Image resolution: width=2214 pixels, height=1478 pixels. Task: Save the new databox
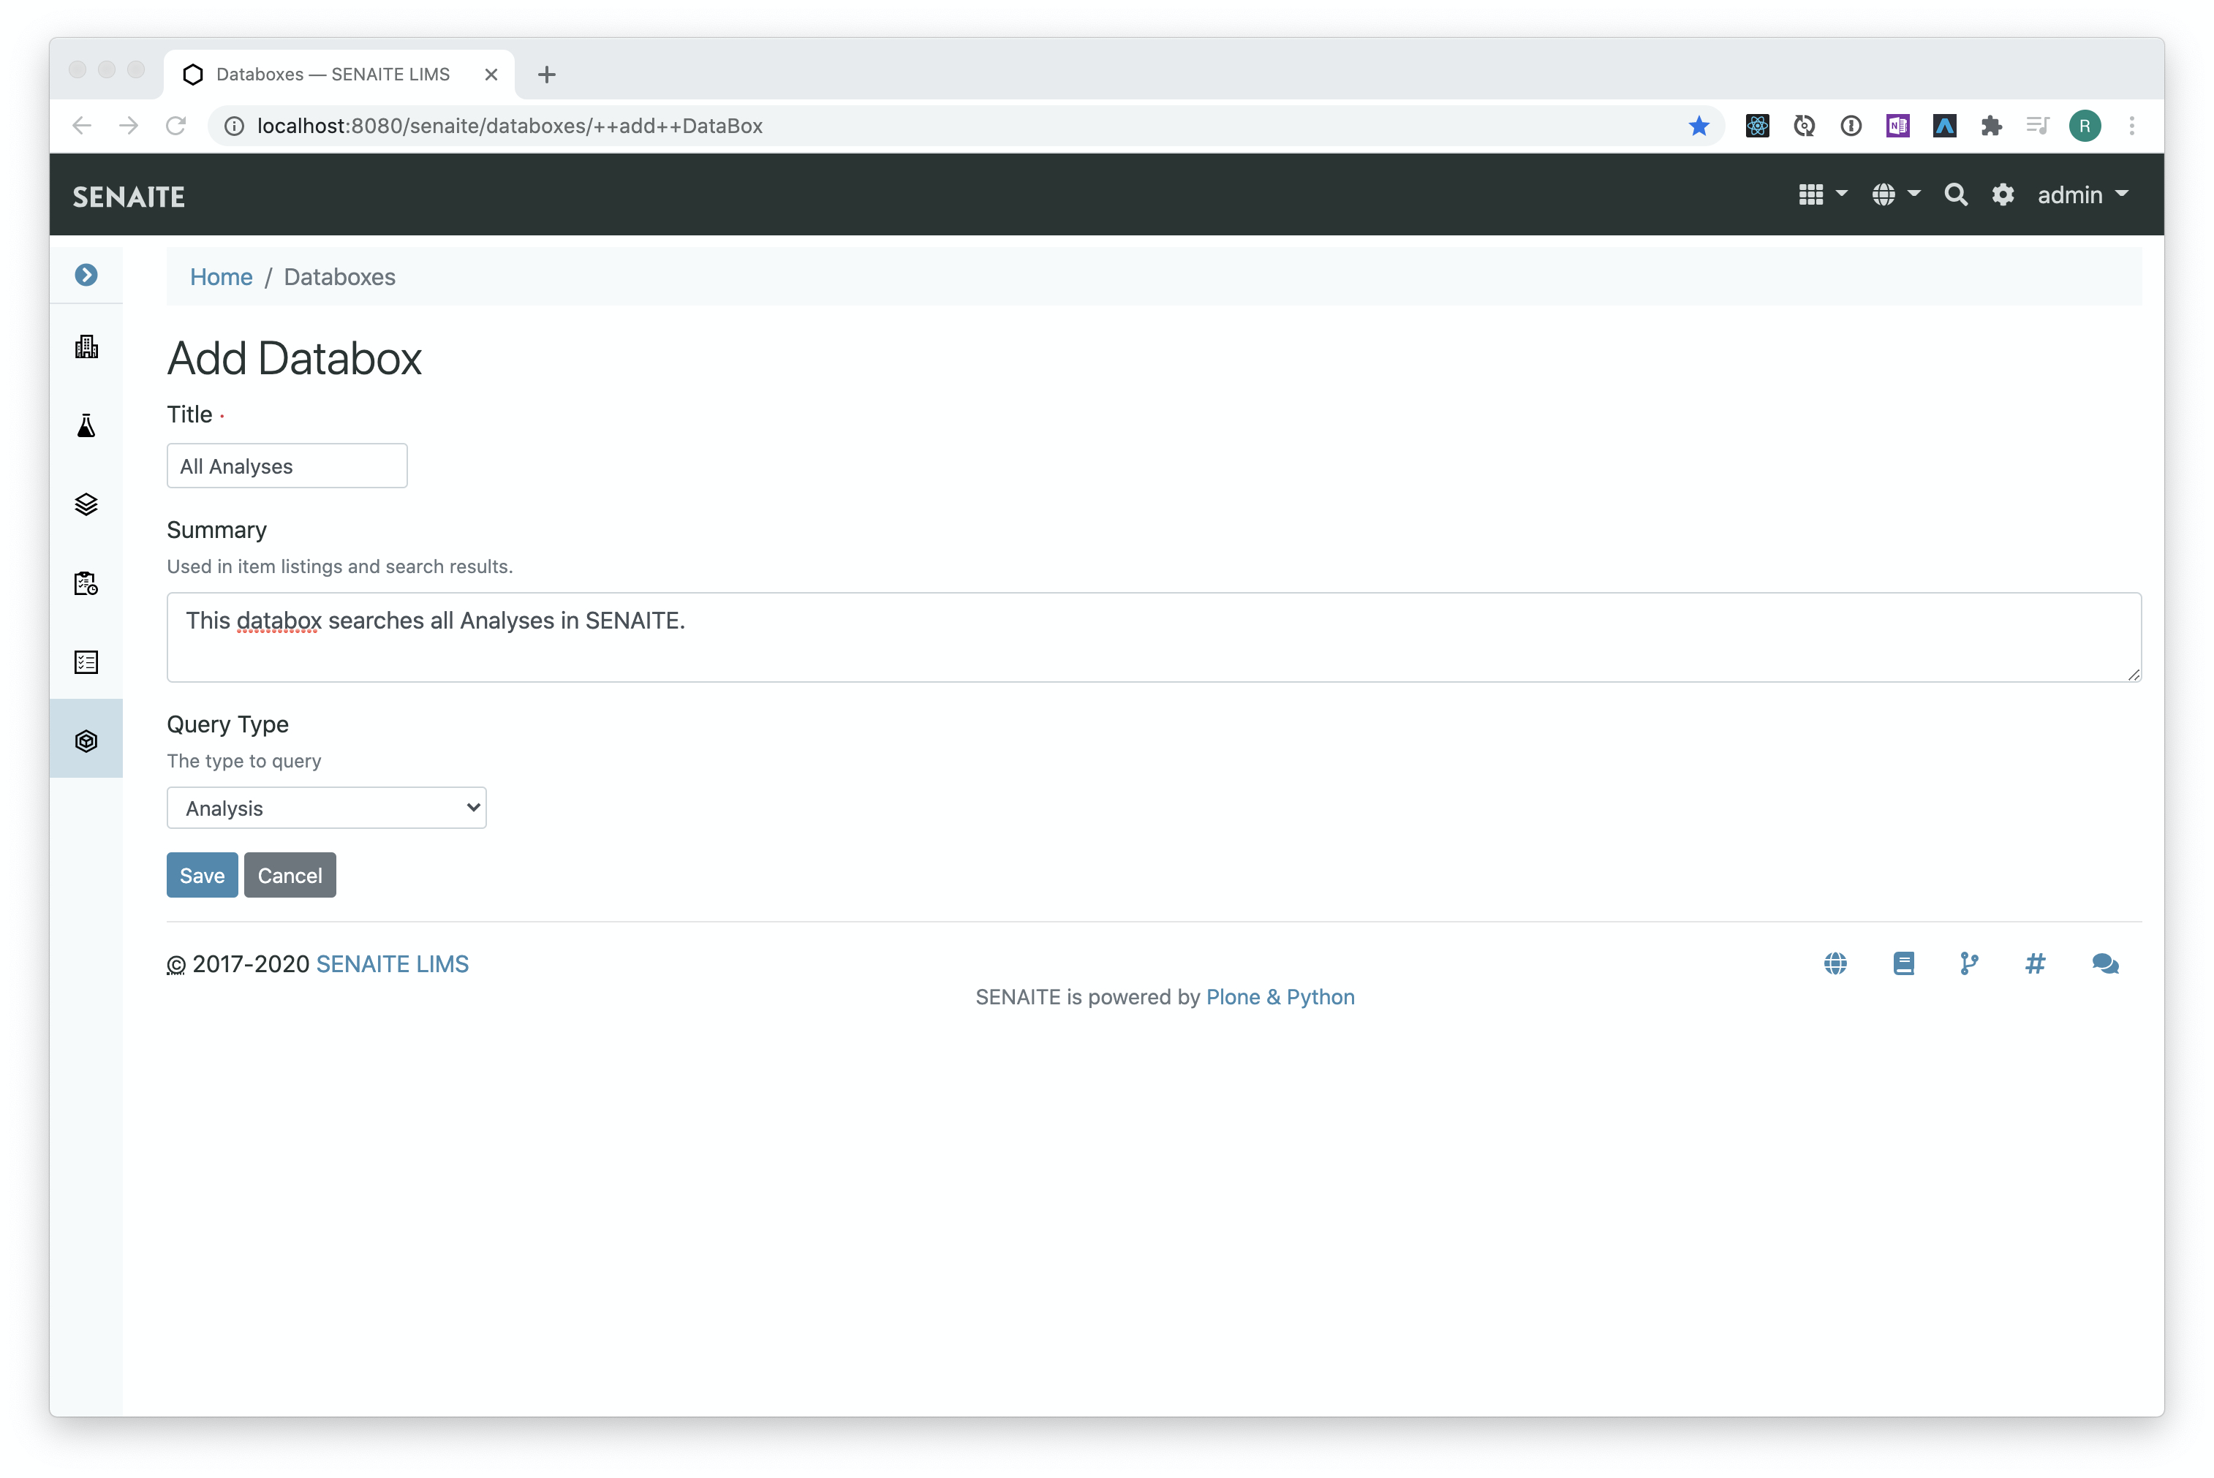point(202,876)
